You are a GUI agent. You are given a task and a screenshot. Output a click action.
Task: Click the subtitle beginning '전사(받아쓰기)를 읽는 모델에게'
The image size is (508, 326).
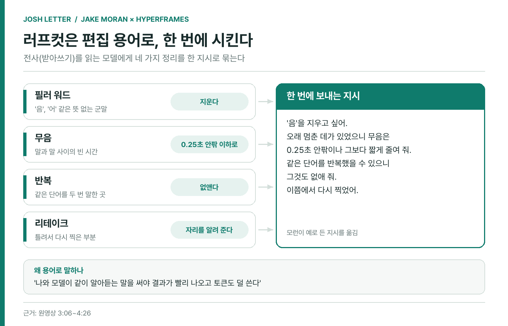pos(134,58)
